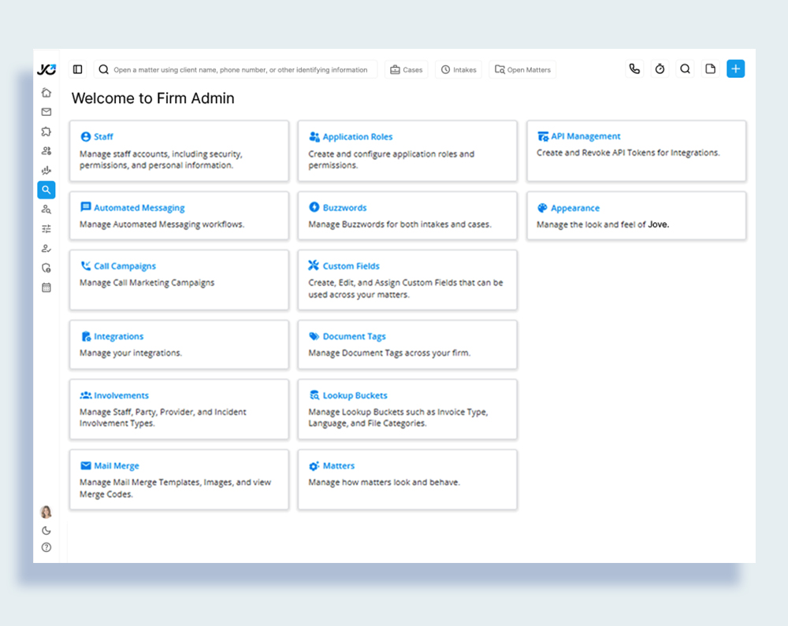Go to API Management
The height and width of the screenshot is (626, 788).
point(585,136)
